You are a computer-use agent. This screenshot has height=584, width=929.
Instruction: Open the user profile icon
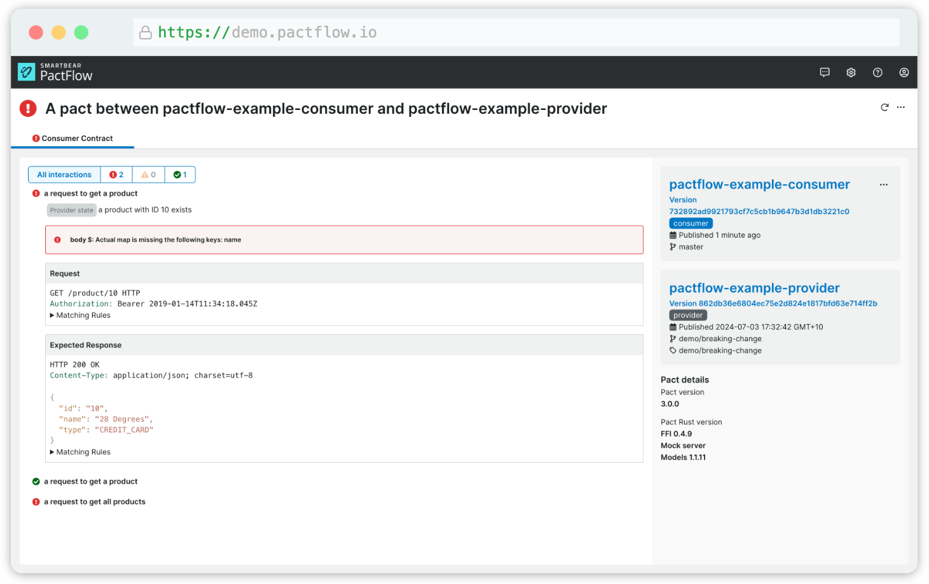[x=904, y=72]
